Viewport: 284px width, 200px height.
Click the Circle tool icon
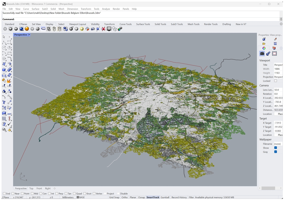(4, 48)
